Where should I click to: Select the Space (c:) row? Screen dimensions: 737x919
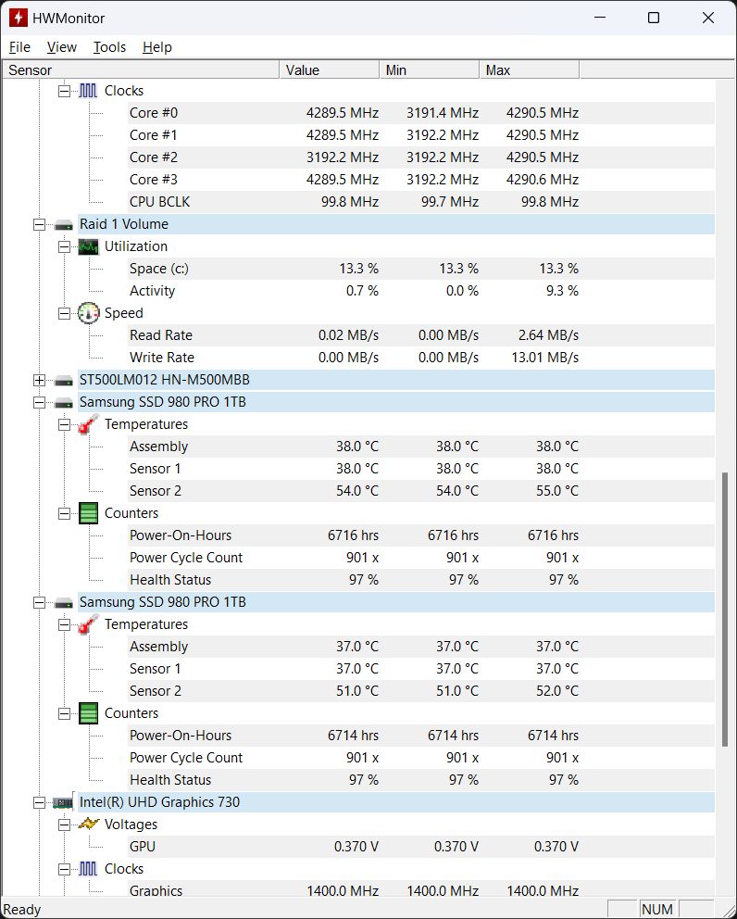click(420, 269)
